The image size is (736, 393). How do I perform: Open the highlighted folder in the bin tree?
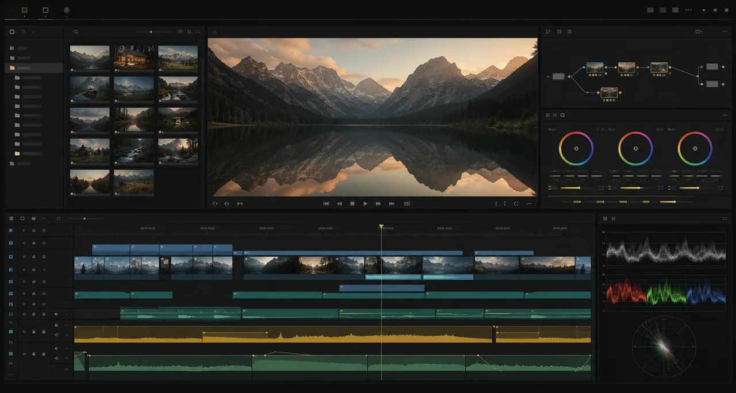pyautogui.click(x=33, y=68)
